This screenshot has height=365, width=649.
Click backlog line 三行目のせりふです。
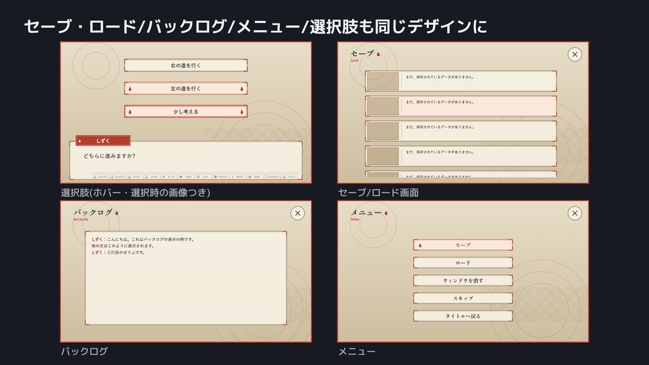126,252
